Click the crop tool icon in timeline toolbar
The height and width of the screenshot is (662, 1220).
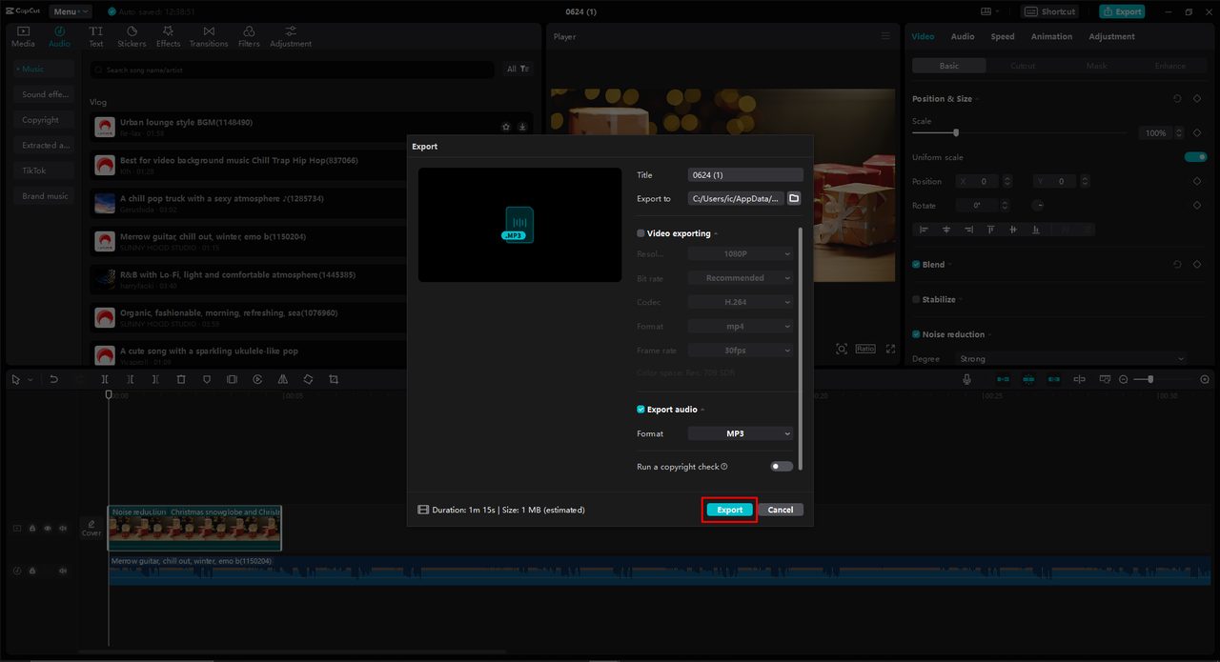click(x=334, y=379)
